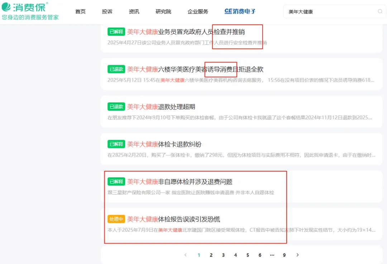Click 已解释 badge on 冒充政府人员 complaint

pos(116,32)
